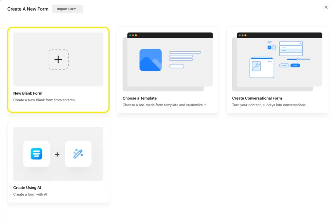
Task: Click the Import Form button
Action: [x=67, y=9]
